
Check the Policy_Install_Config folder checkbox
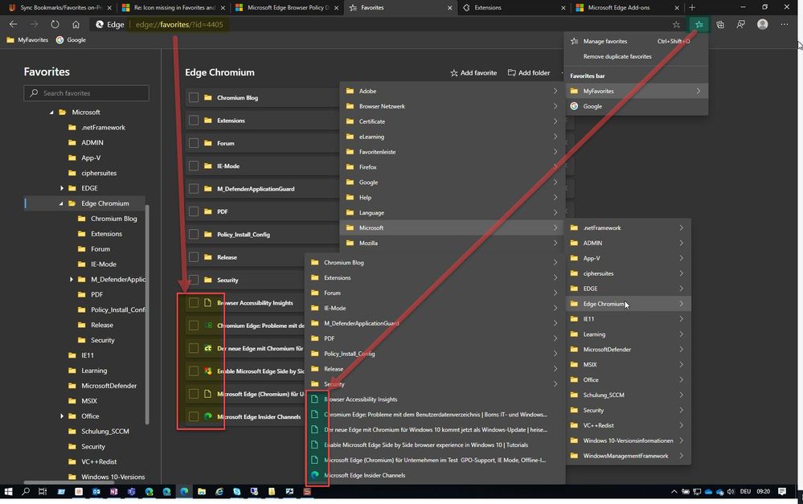point(194,234)
